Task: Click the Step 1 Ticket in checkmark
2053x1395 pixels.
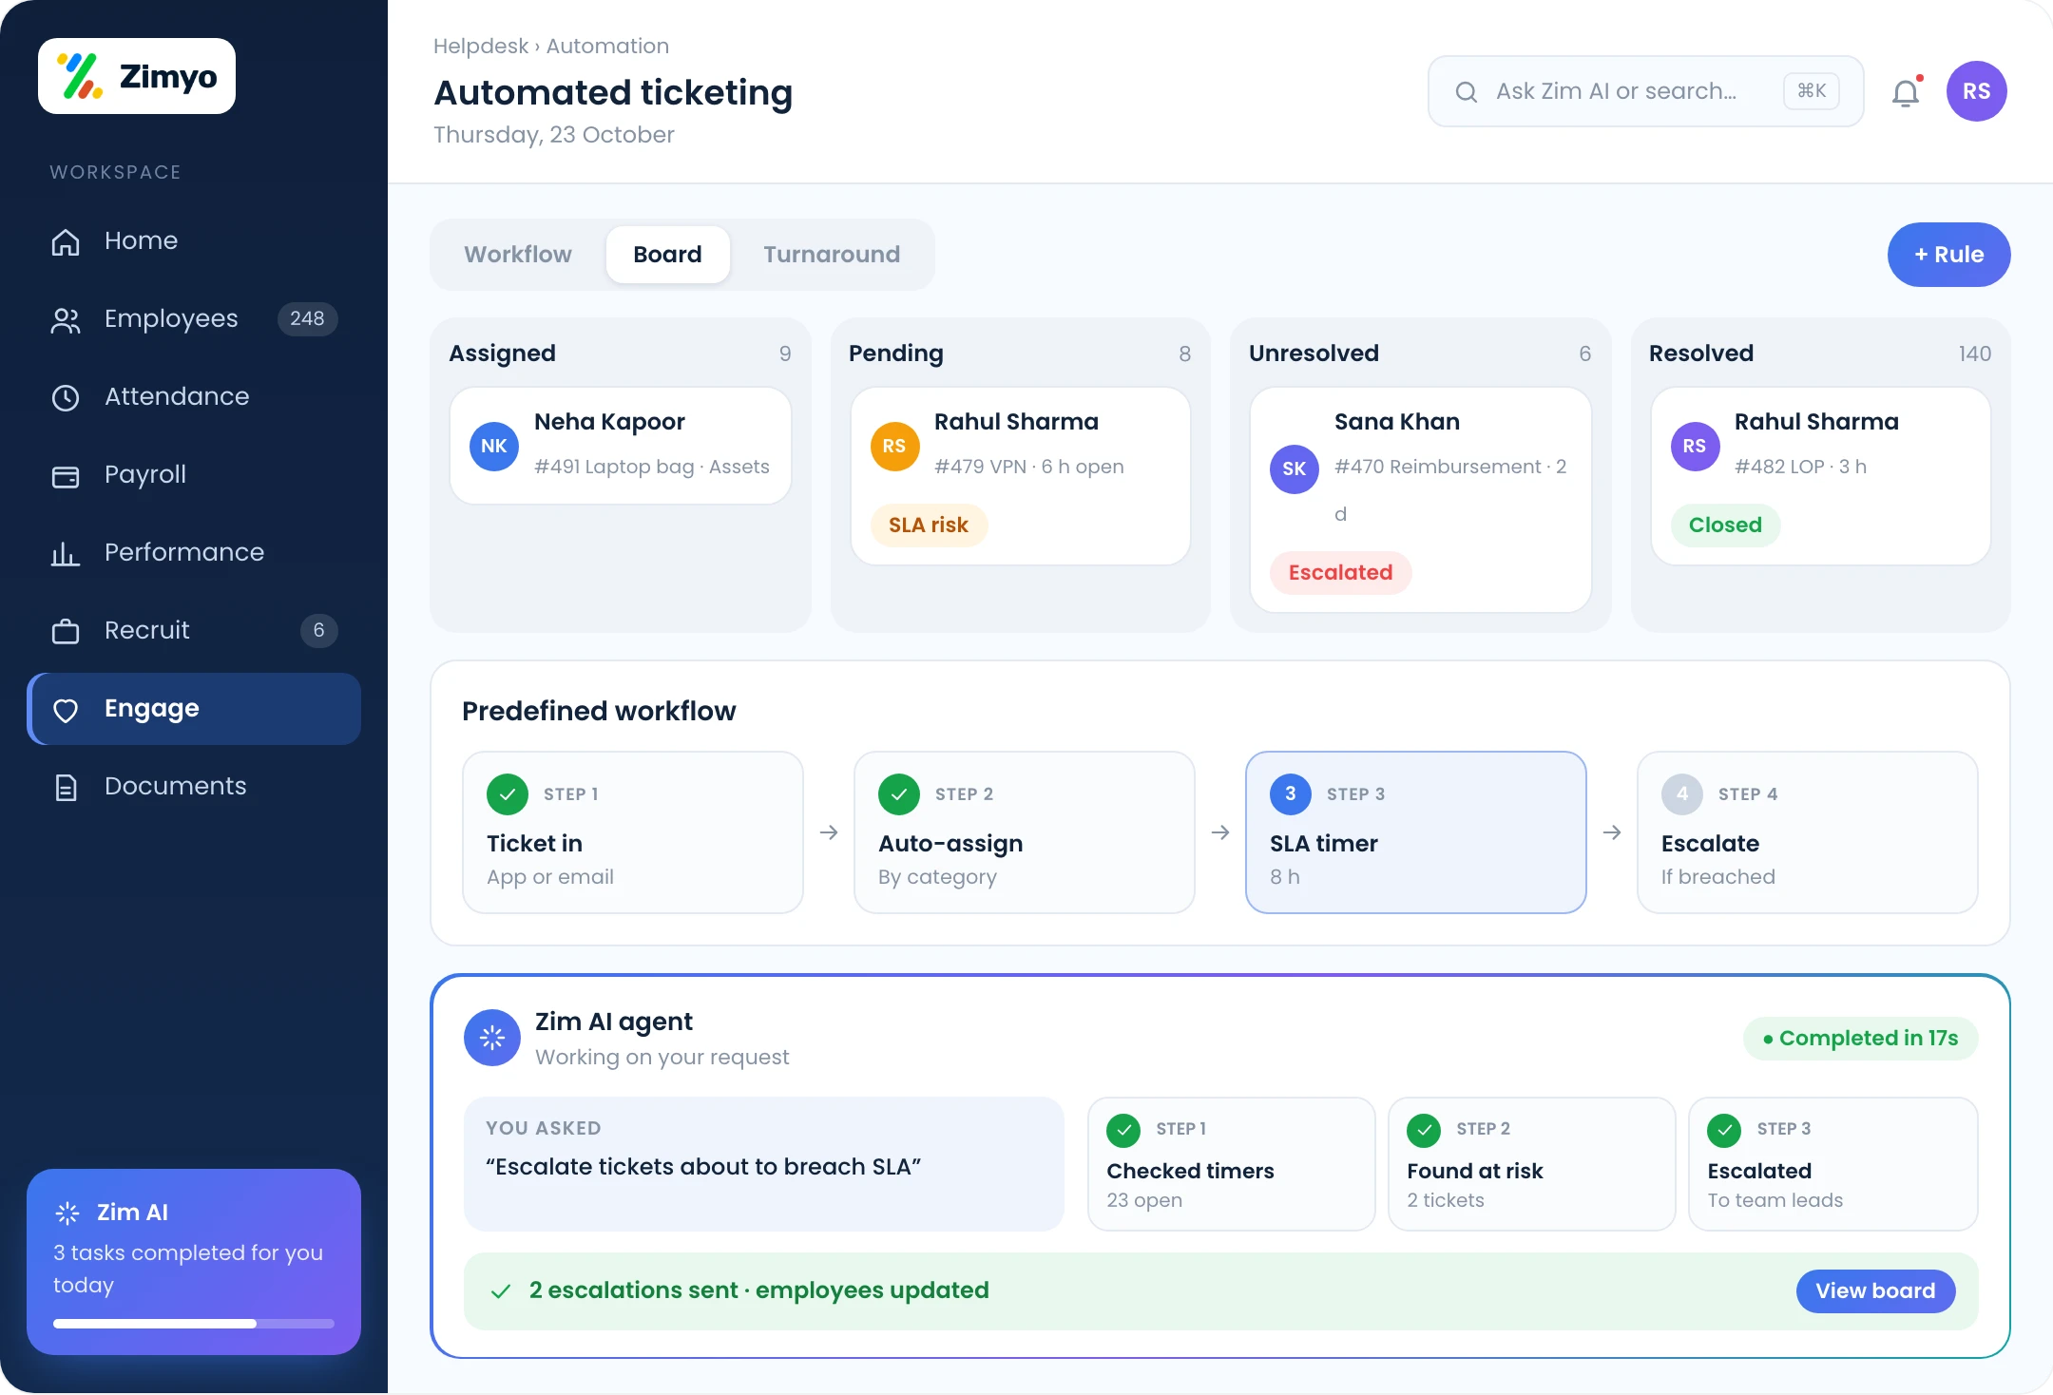Action: pyautogui.click(x=508, y=794)
